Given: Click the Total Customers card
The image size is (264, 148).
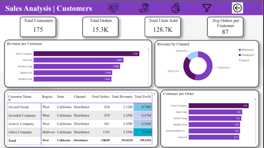Looking at the screenshot, I should tap(38, 26).
